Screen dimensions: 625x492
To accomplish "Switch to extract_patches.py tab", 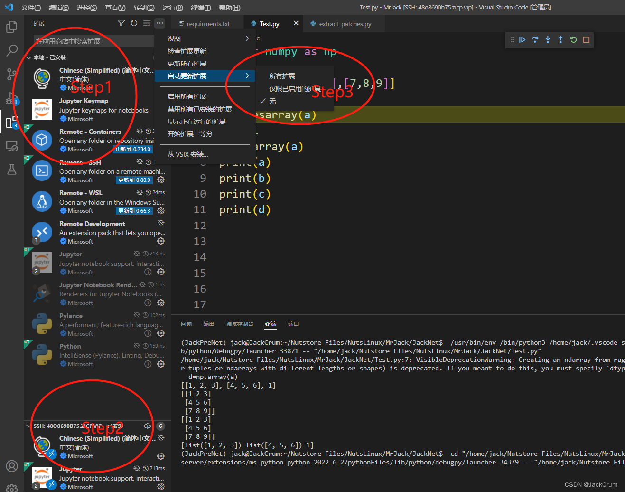I will [x=345, y=24].
